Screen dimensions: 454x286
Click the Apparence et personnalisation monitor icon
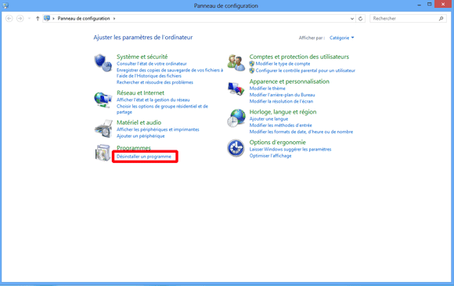pos(236,89)
